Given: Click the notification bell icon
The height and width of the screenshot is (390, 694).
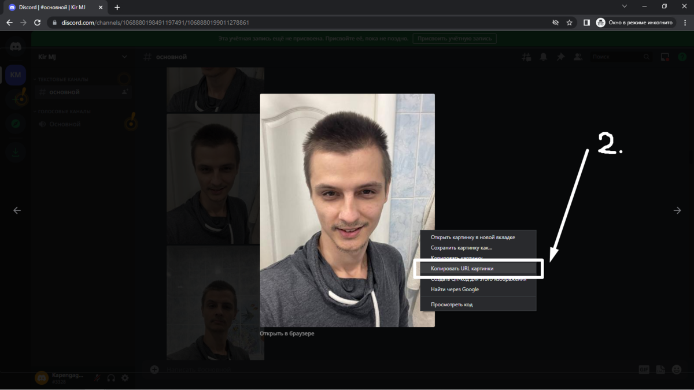Looking at the screenshot, I should click(544, 57).
